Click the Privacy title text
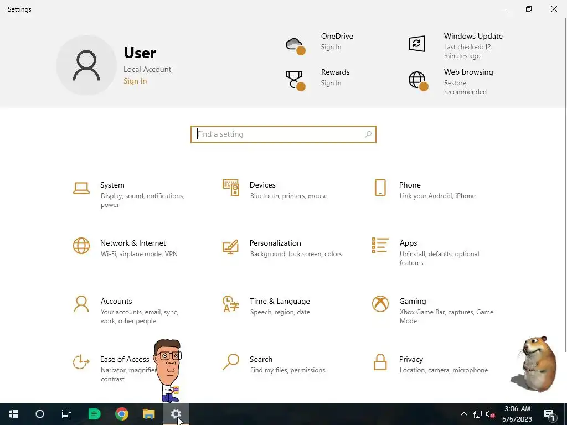 [411, 360]
